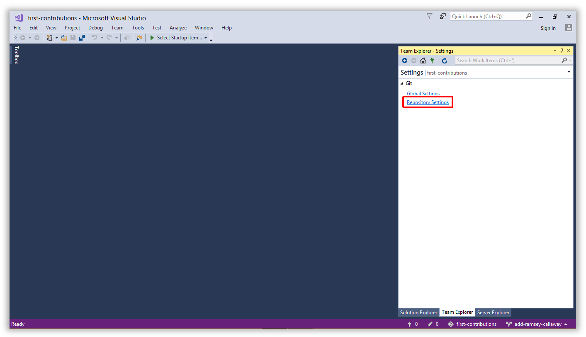Open the New Project dropdown arrow
This screenshot has height=337, width=586.
pyautogui.click(x=57, y=38)
